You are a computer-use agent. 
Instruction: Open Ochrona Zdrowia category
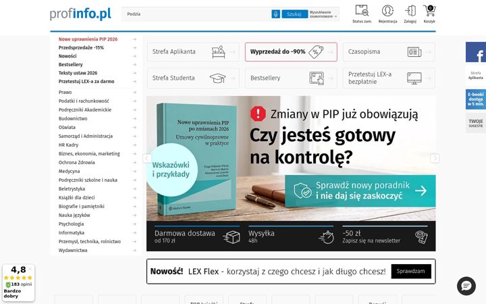(76, 163)
